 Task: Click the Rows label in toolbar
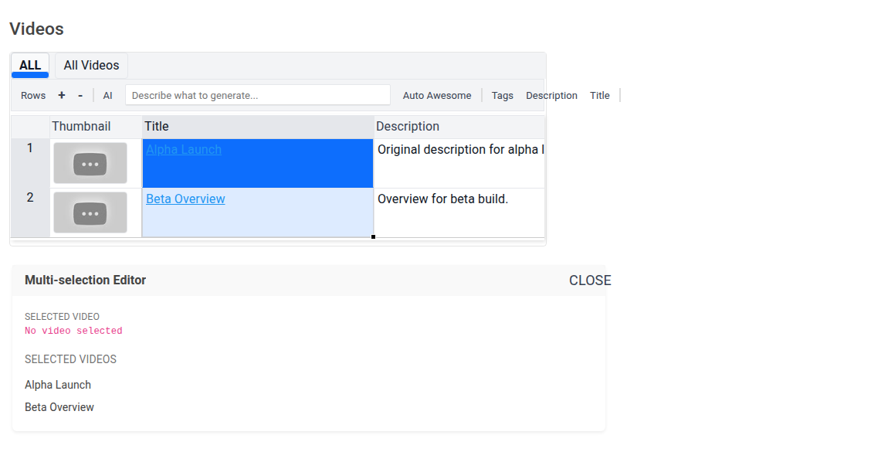tap(33, 96)
